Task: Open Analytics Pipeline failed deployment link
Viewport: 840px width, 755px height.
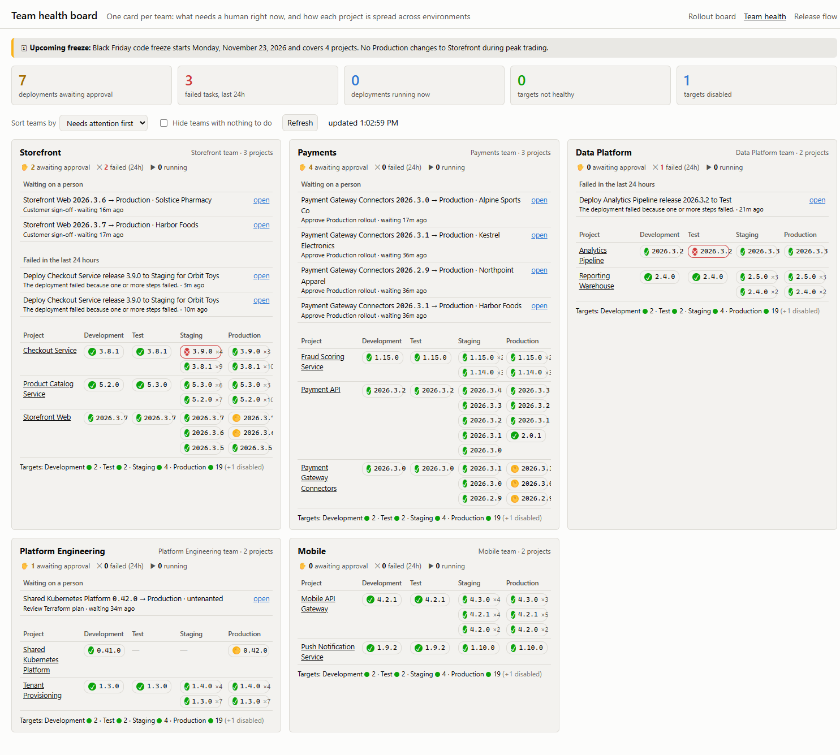Action: click(817, 200)
